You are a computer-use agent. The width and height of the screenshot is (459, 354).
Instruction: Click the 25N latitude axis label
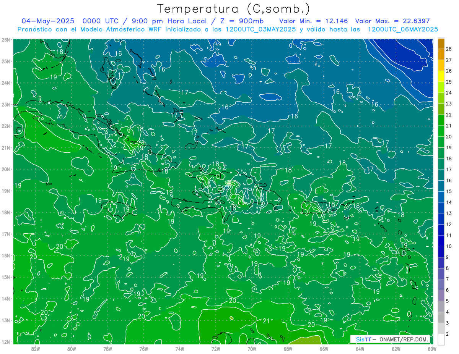click(6, 61)
